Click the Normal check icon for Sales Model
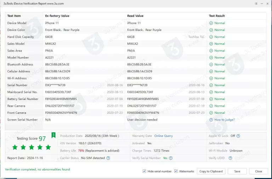The height and width of the screenshot is (179, 272). tap(211, 44)
